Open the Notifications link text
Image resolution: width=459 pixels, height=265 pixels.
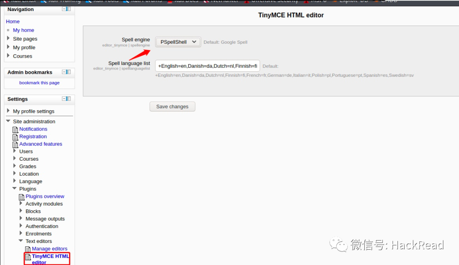(x=33, y=129)
